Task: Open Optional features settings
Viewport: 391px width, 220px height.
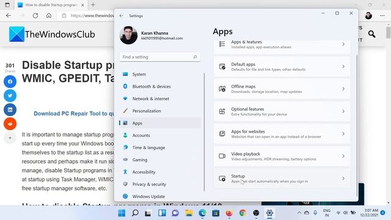Action: pyautogui.click(x=282, y=111)
